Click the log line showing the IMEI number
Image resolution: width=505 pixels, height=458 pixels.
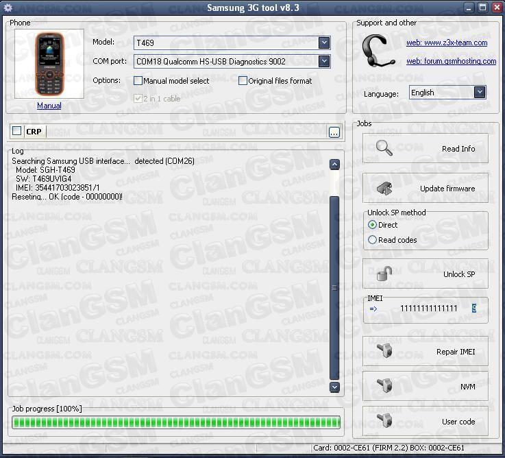58,188
